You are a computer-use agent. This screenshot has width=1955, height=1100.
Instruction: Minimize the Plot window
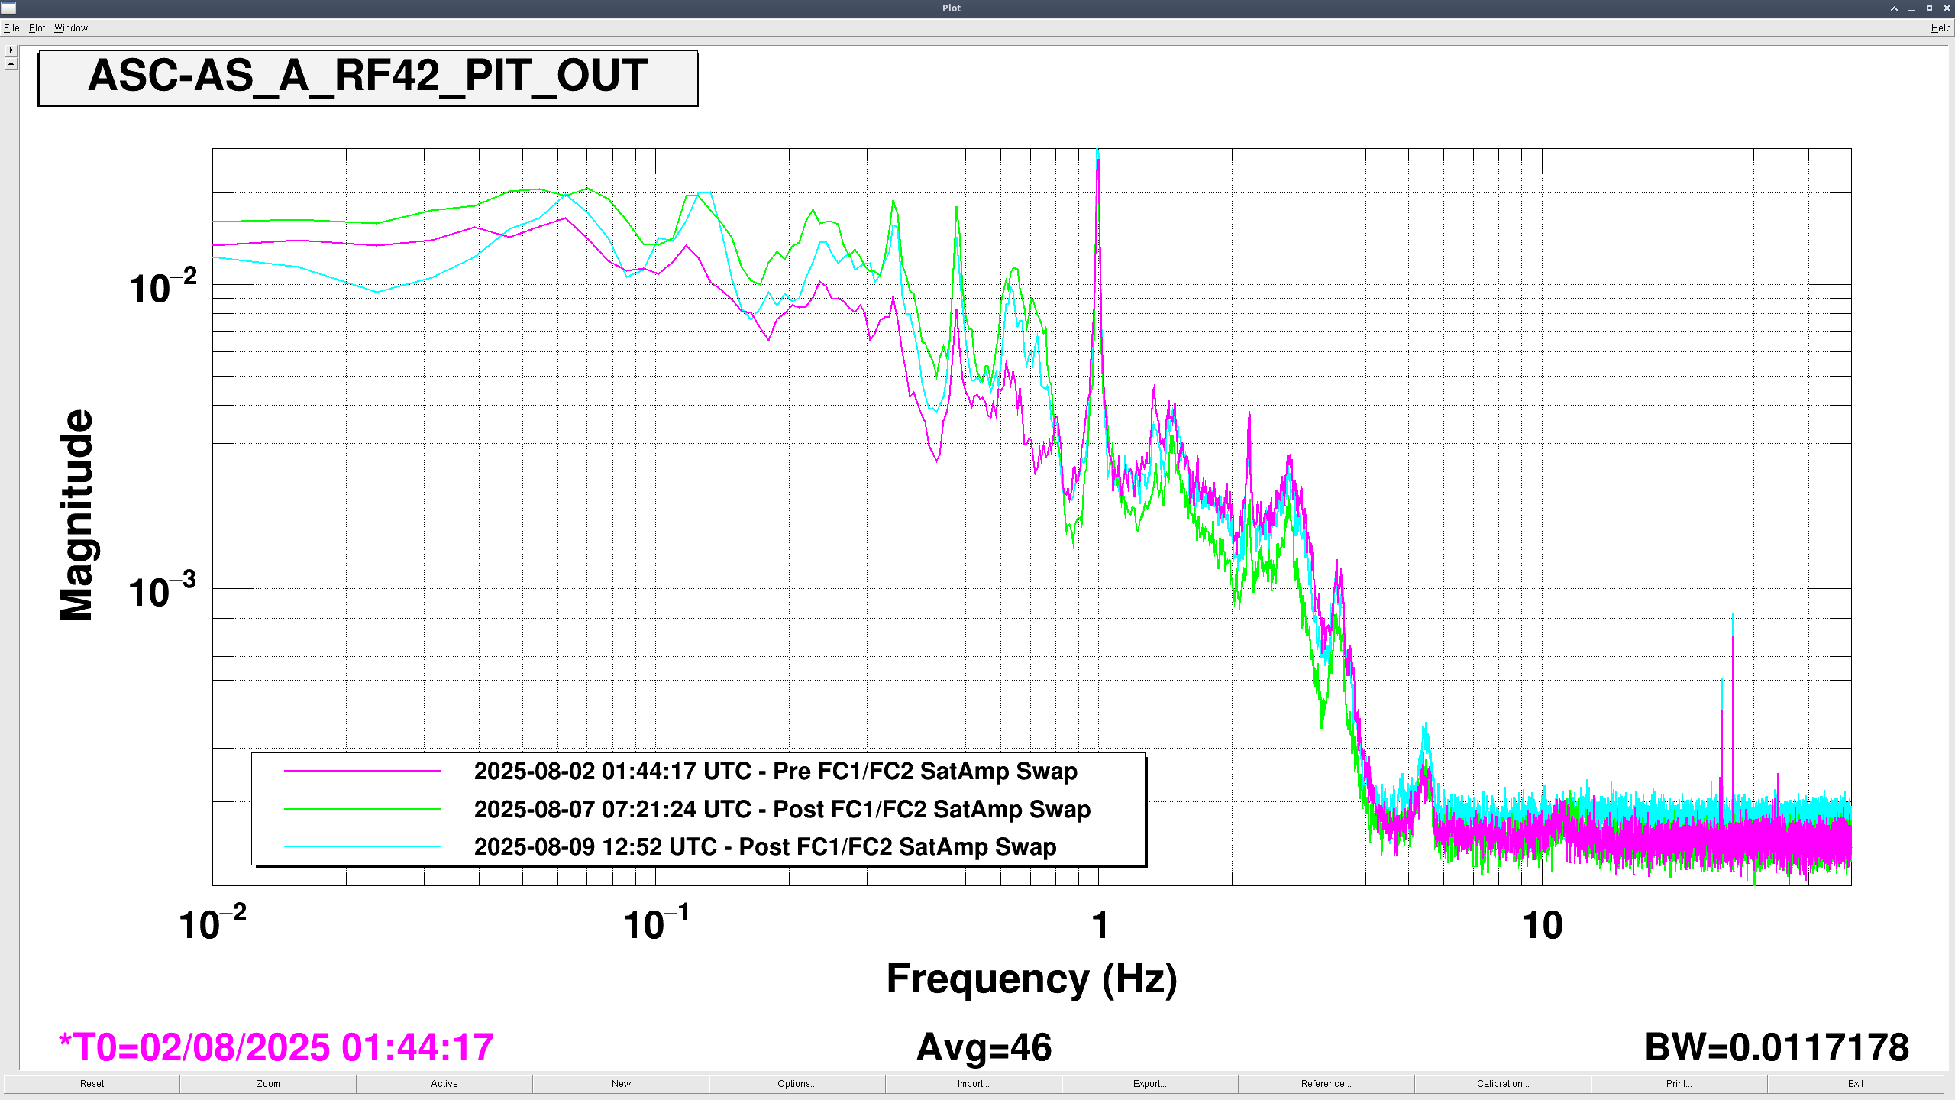pyautogui.click(x=1911, y=8)
